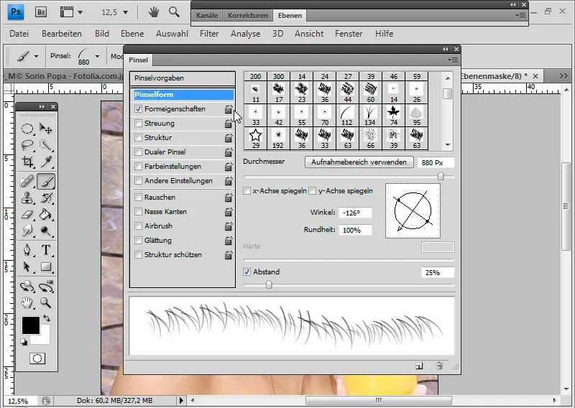Toggle Quick Mask mode

(x=37, y=358)
